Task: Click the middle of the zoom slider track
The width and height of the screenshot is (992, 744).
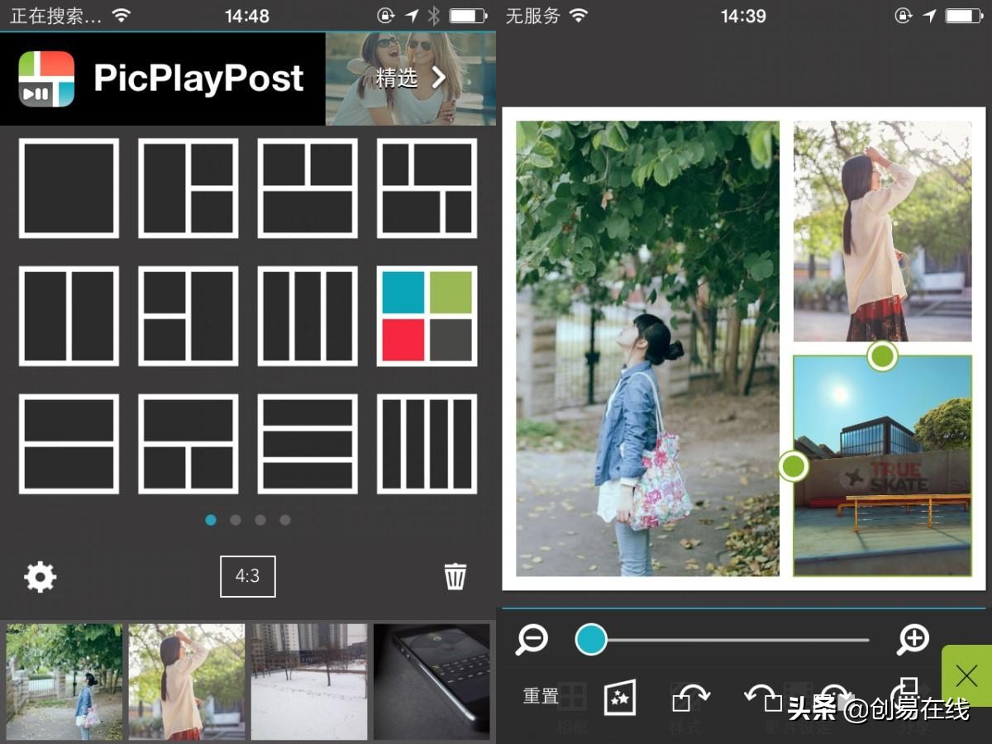Action: (x=723, y=639)
